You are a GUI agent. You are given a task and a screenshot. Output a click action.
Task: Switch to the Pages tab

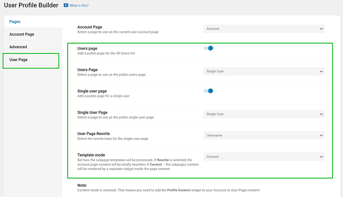pyautogui.click(x=15, y=22)
